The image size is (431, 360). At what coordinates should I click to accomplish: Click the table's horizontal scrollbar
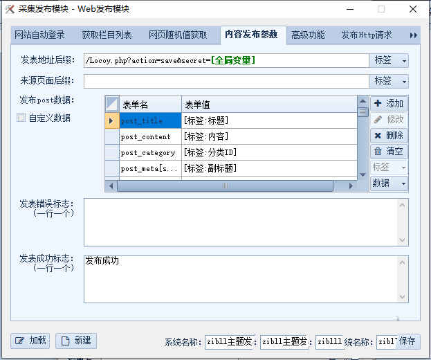coord(225,186)
